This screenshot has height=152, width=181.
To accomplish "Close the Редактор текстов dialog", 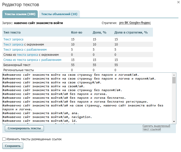I will coord(178,2).
